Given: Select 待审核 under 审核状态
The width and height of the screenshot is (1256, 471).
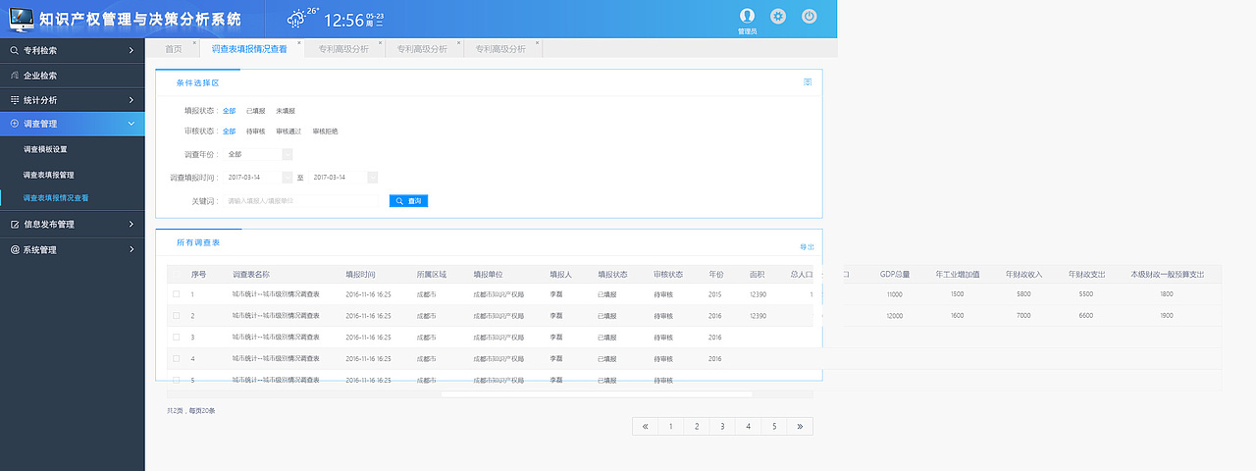Looking at the screenshot, I should tap(255, 131).
